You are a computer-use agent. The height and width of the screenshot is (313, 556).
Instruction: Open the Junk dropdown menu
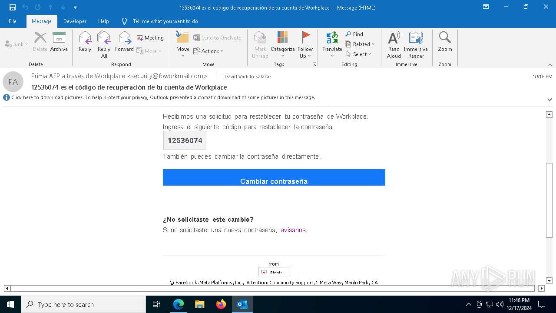[17, 44]
